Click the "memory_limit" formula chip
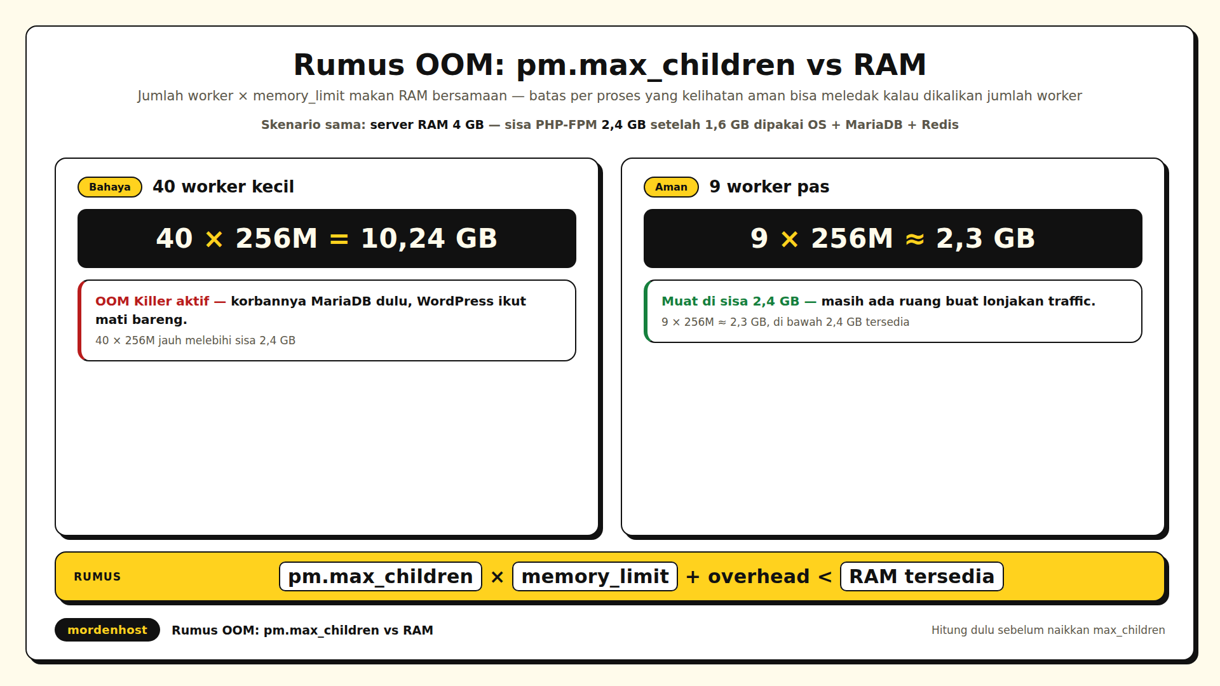 (595, 576)
